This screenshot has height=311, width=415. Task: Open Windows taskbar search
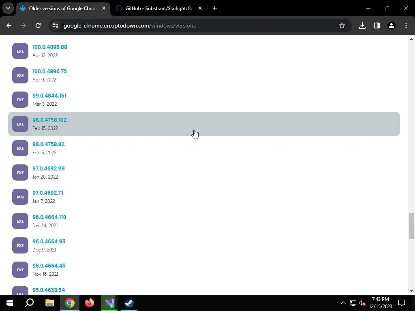pyautogui.click(x=29, y=303)
